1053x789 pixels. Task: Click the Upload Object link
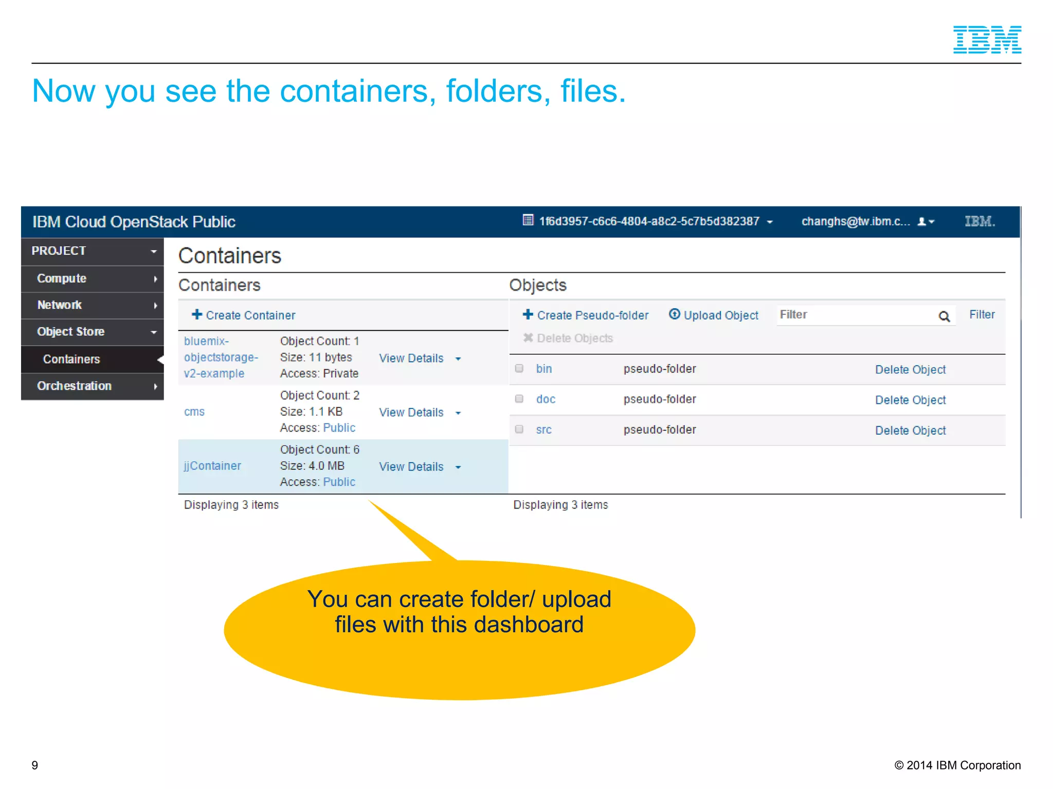[714, 315]
